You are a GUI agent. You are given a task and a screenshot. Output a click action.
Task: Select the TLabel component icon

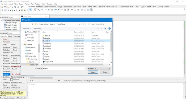point(45,10)
